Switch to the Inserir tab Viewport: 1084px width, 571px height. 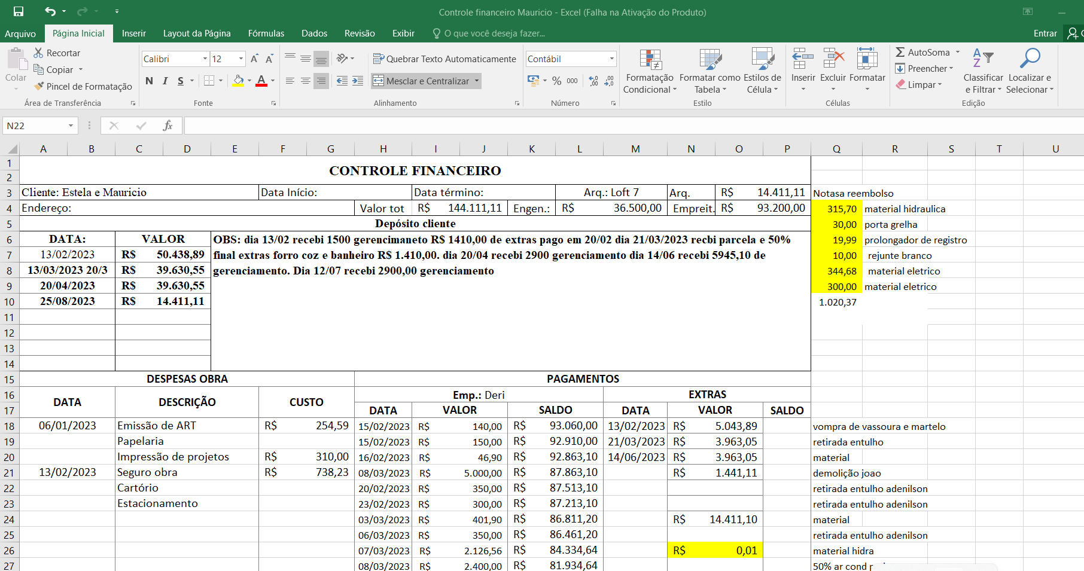click(134, 33)
